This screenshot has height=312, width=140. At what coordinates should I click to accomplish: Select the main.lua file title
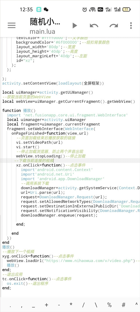[x=42, y=32]
